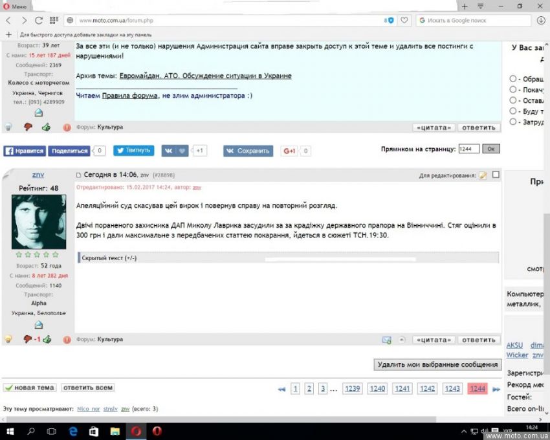Give thumbs down to first post

[28, 127]
